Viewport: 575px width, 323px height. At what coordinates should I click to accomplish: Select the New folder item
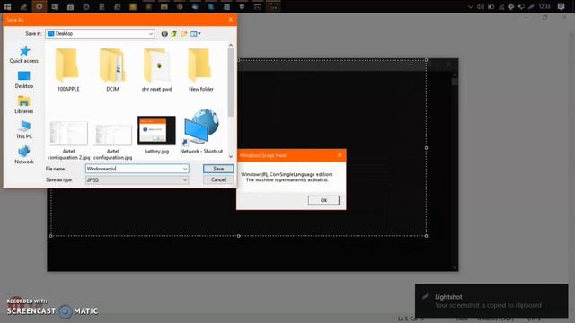(x=201, y=70)
